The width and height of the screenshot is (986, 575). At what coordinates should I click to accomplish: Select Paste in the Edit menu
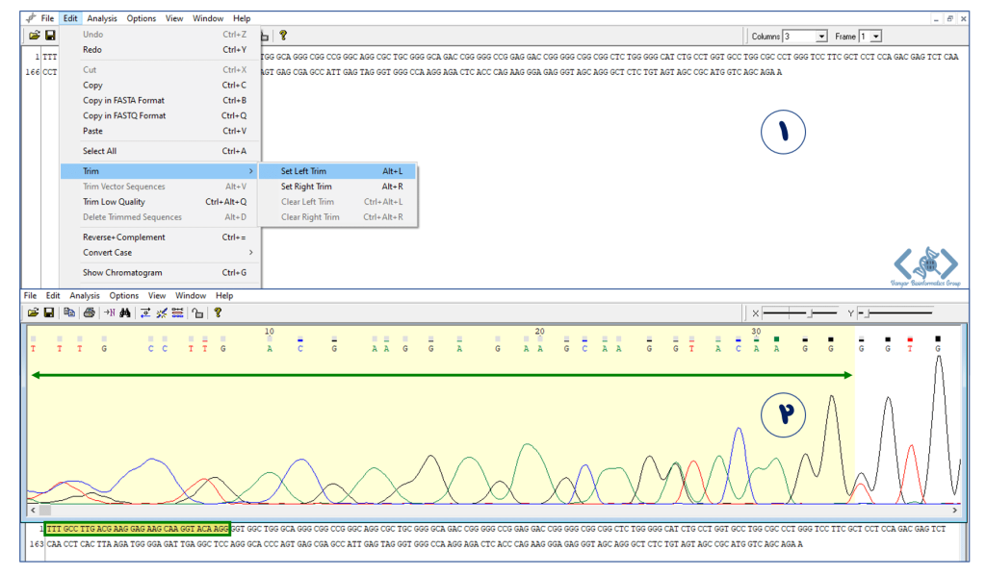tap(160, 131)
